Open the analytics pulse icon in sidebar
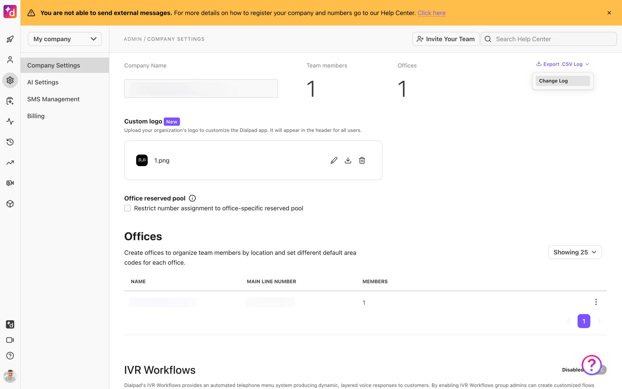This screenshot has width=622, height=389. pyautogui.click(x=10, y=122)
